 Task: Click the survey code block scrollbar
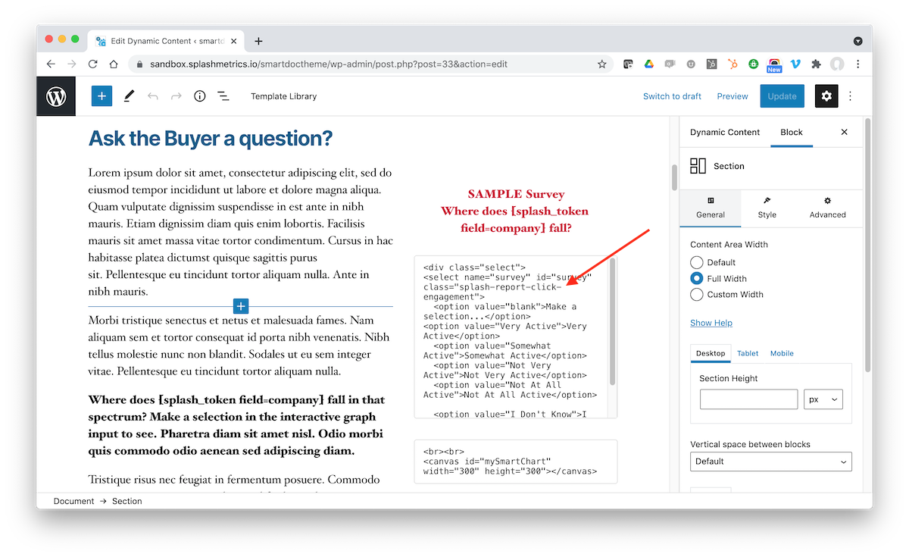(612, 322)
